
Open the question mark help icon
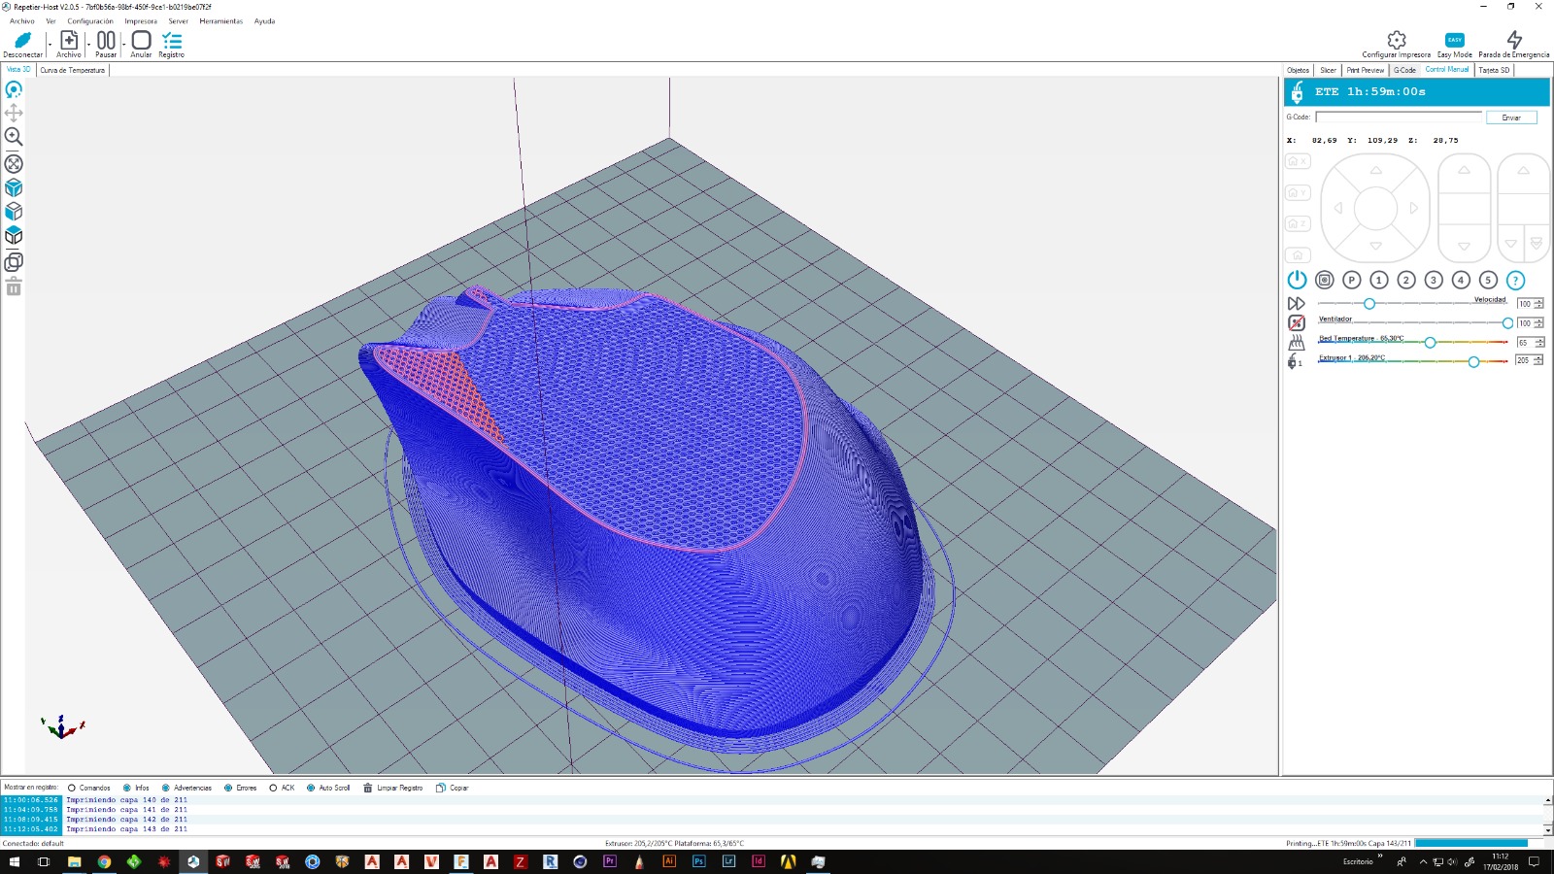coord(1515,280)
